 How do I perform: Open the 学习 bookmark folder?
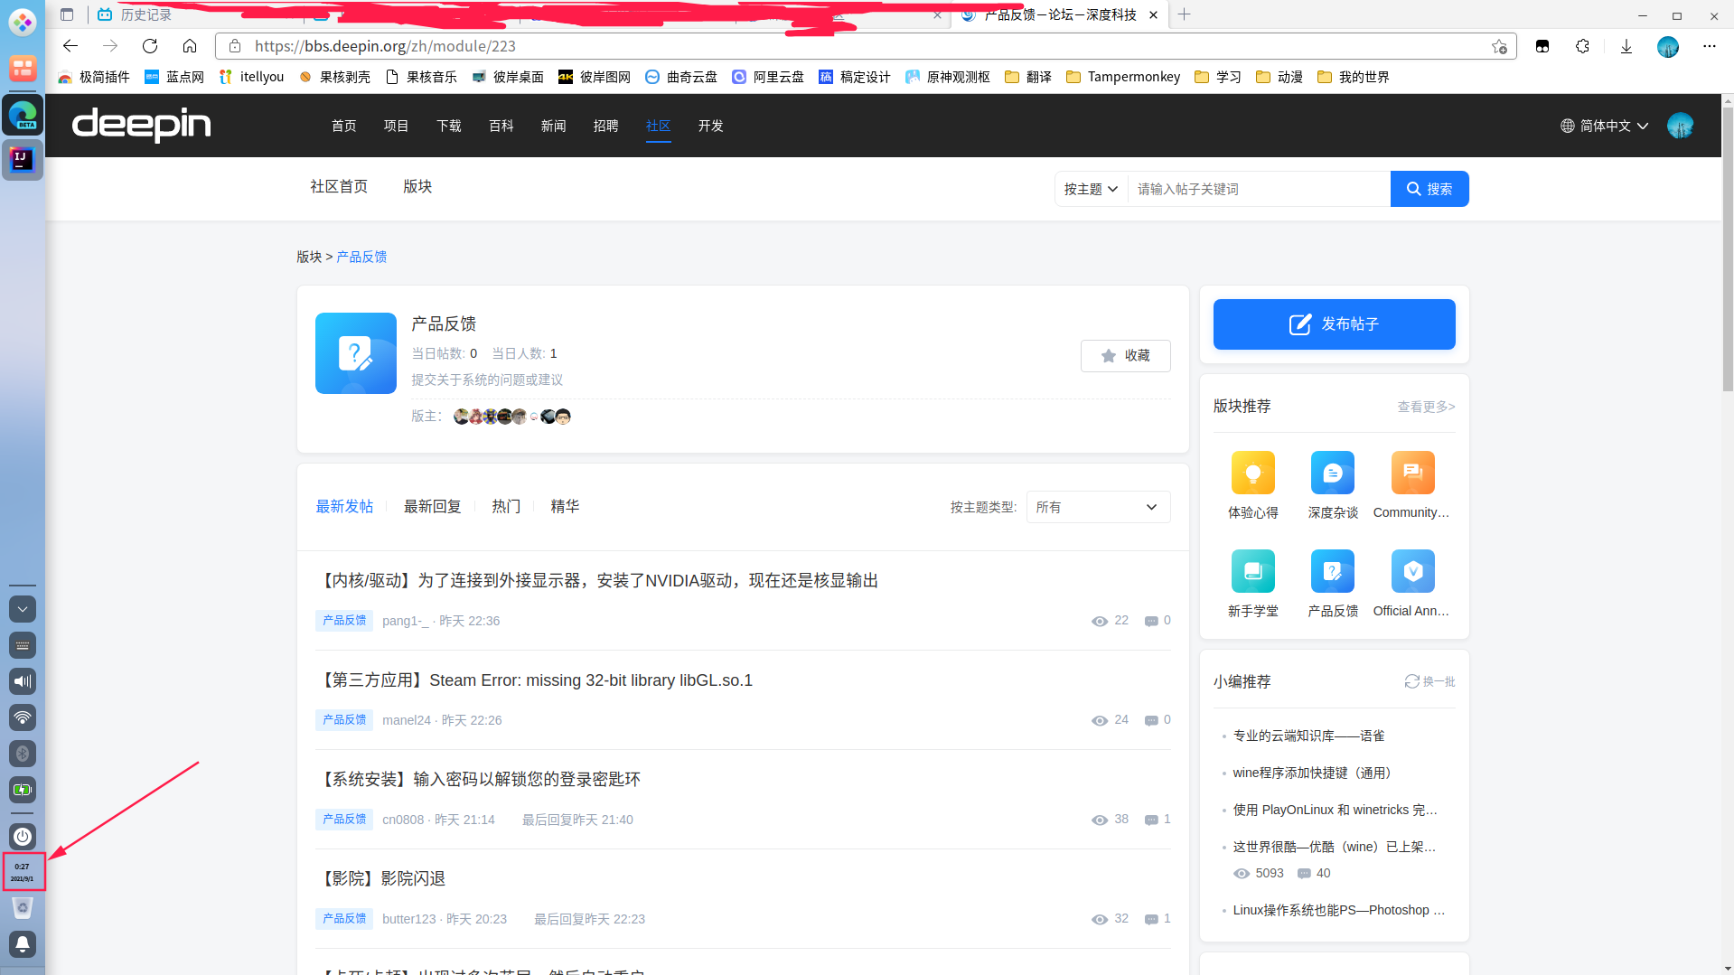[x=1218, y=77]
